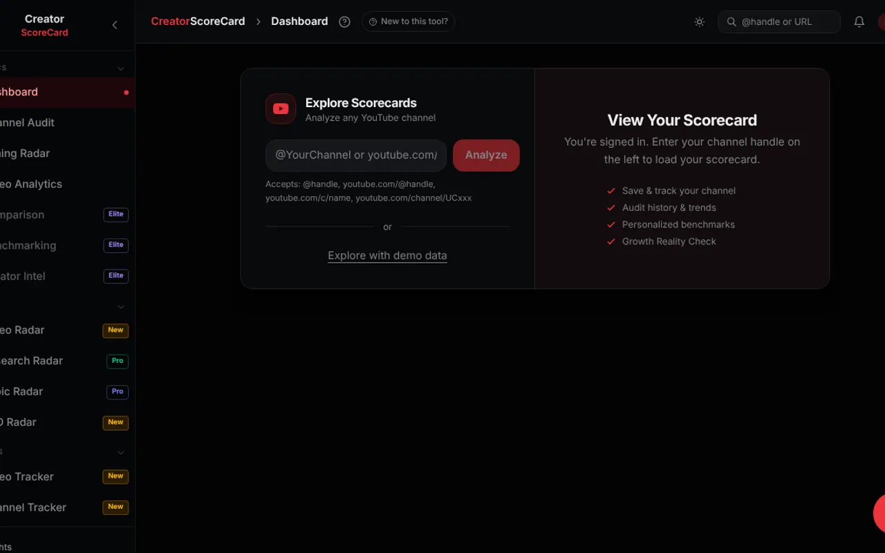The image size is (885, 553).
Task: Open the help question-mark icon beside Dashboard
Action: click(344, 21)
